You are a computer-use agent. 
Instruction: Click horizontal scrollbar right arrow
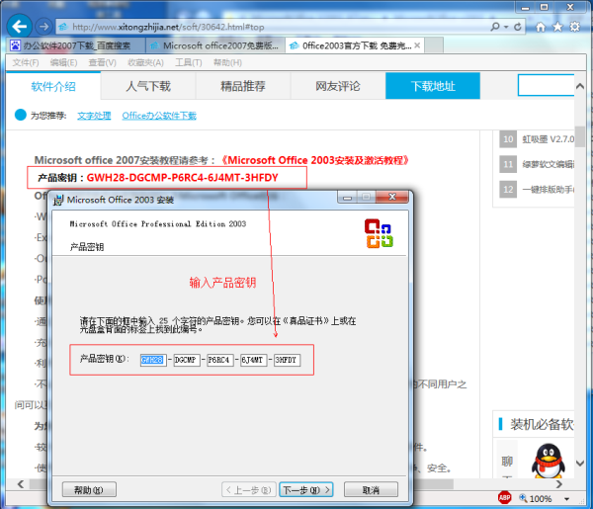tap(559, 484)
